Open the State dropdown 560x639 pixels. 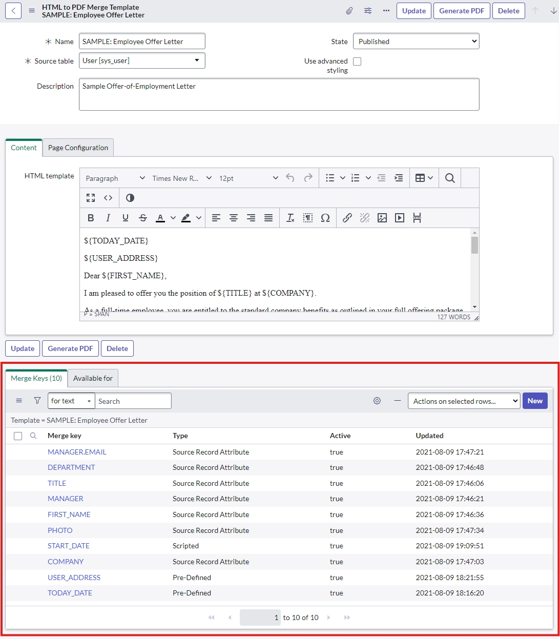pyautogui.click(x=416, y=42)
